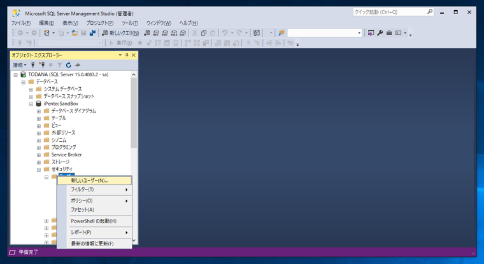Click the Connect plug icon in Object Explorer
The image size is (484, 264).
(x=33, y=65)
